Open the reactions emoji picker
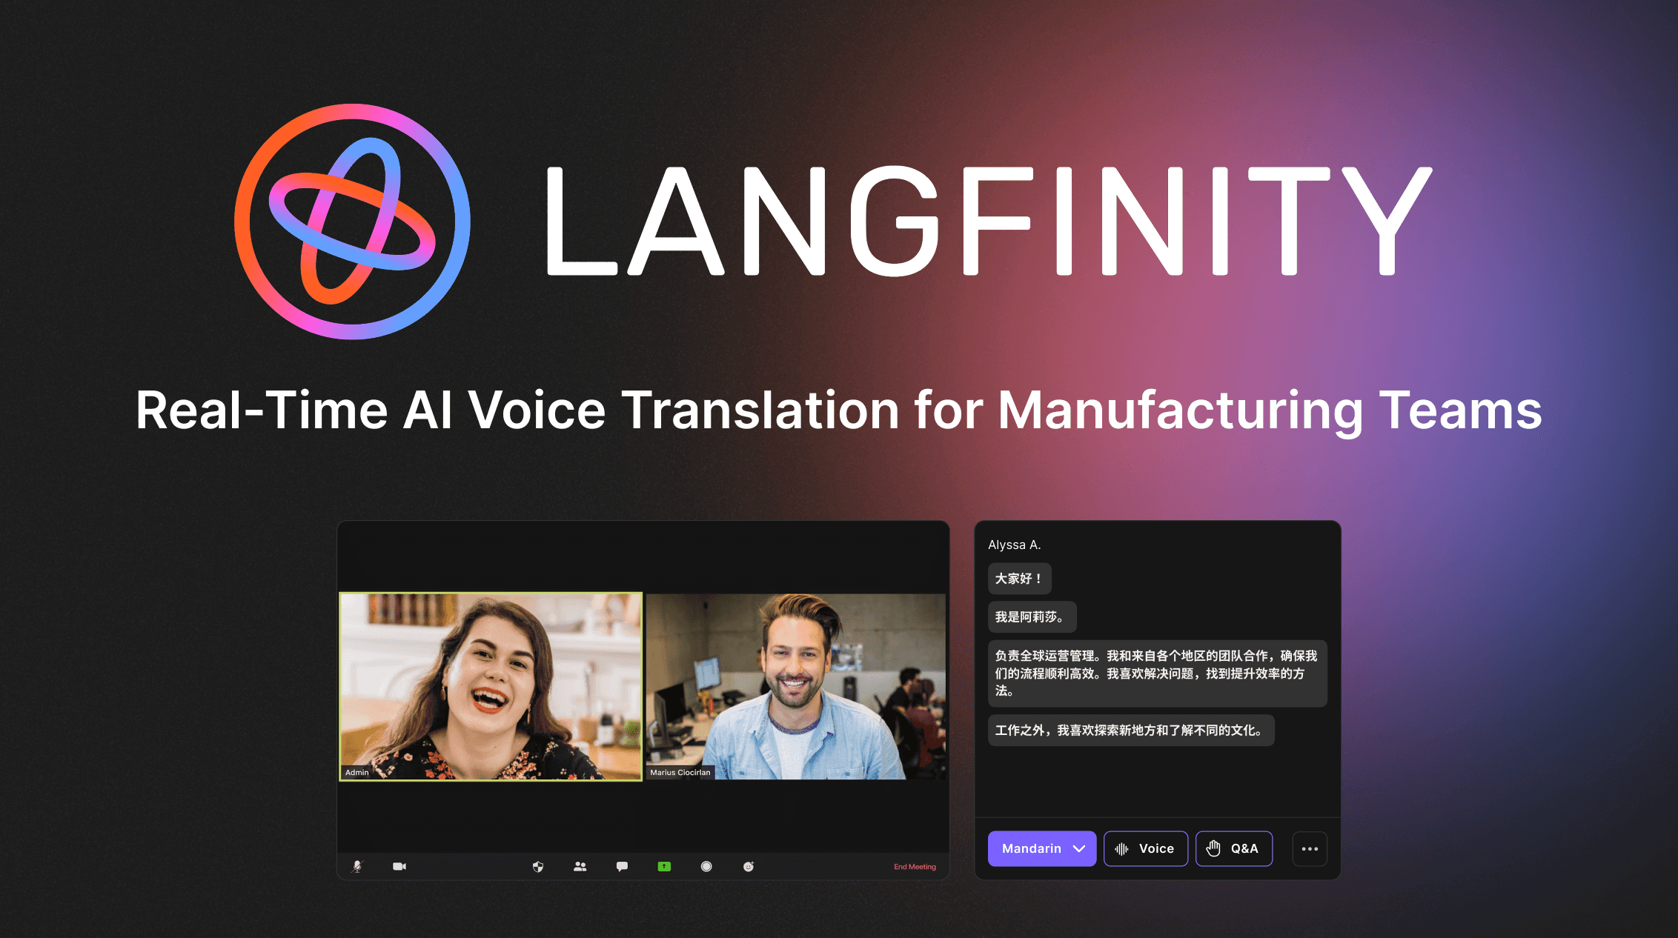Image resolution: width=1678 pixels, height=938 pixels. point(749,865)
